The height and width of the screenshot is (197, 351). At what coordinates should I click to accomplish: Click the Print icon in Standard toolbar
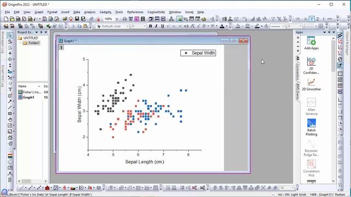(124, 19)
